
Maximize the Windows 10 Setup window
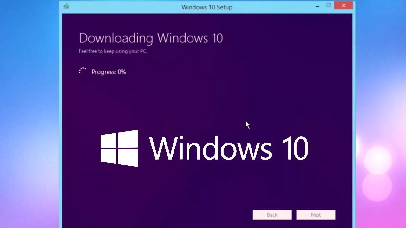[329, 5]
